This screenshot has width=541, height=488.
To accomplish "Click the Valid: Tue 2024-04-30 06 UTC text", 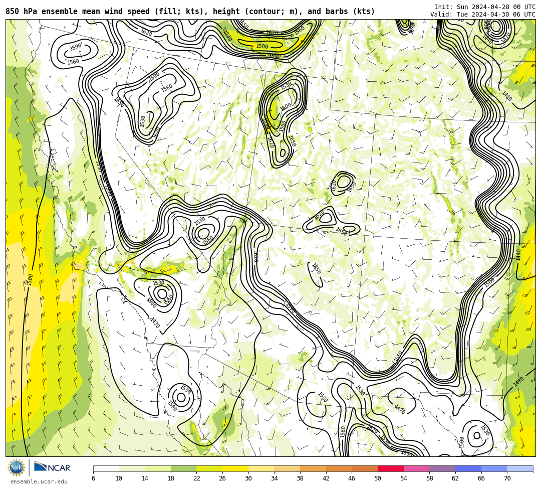I will (483, 14).
